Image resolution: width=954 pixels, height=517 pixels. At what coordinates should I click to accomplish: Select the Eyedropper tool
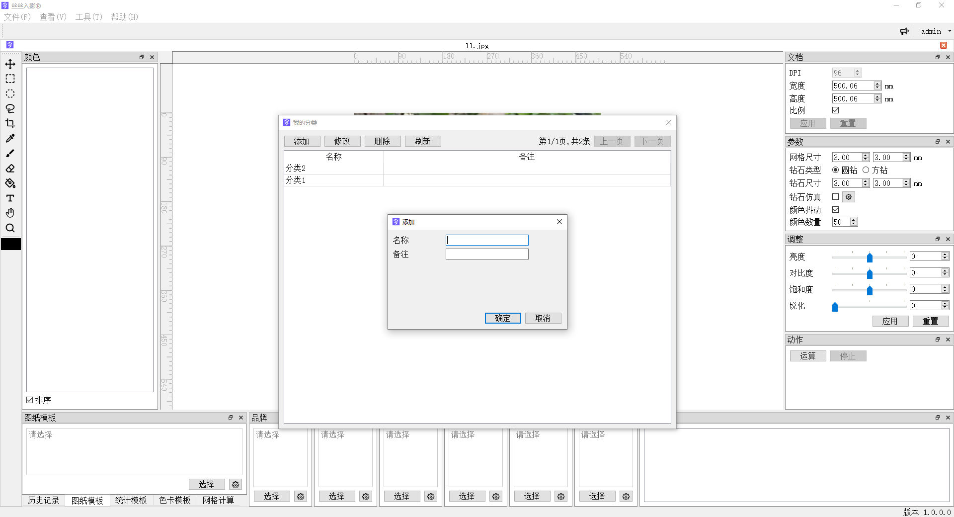(10, 139)
